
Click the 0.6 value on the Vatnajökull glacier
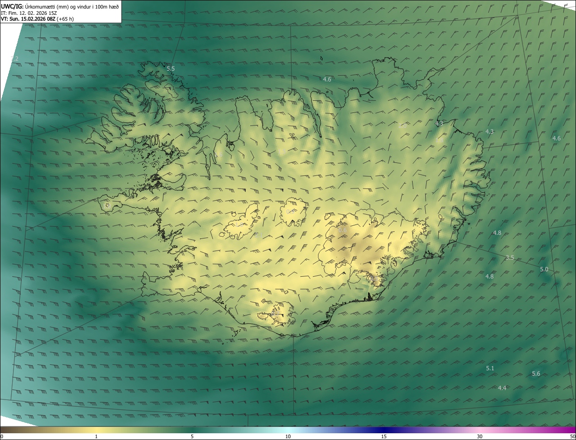click(342, 230)
